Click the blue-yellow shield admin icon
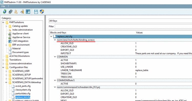Viewport: 192px width, 101px height. (x=42, y=12)
